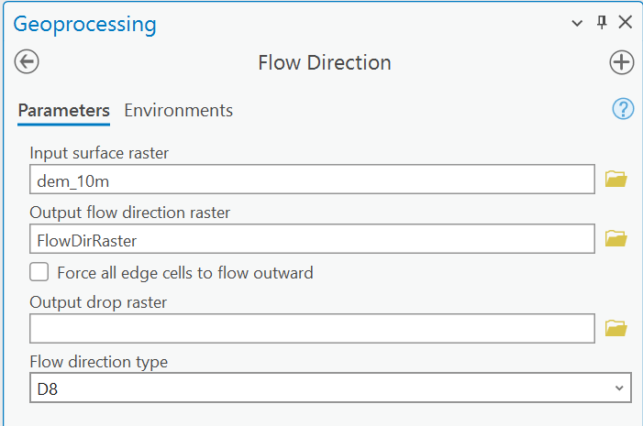Click the Geoprocessing pane title

84,25
